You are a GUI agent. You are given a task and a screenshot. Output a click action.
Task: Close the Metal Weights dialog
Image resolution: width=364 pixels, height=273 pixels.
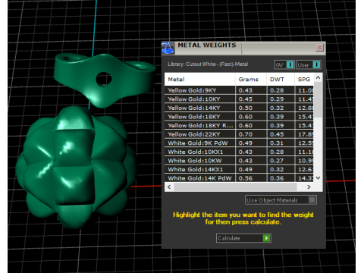point(319,48)
